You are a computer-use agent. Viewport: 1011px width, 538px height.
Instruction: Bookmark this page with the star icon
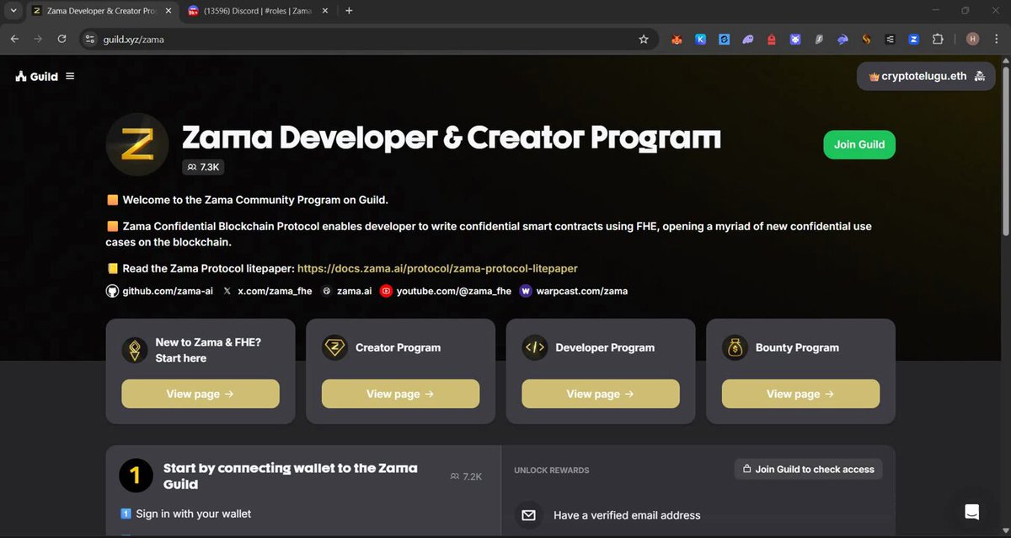[644, 39]
